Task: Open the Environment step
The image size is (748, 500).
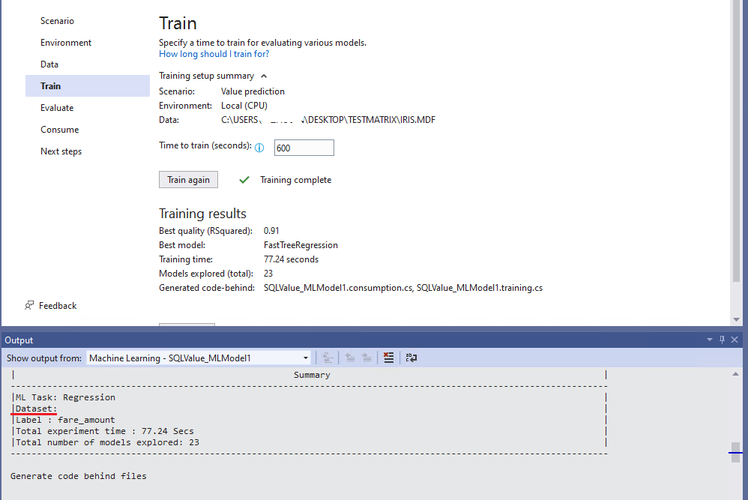Action: tap(66, 43)
